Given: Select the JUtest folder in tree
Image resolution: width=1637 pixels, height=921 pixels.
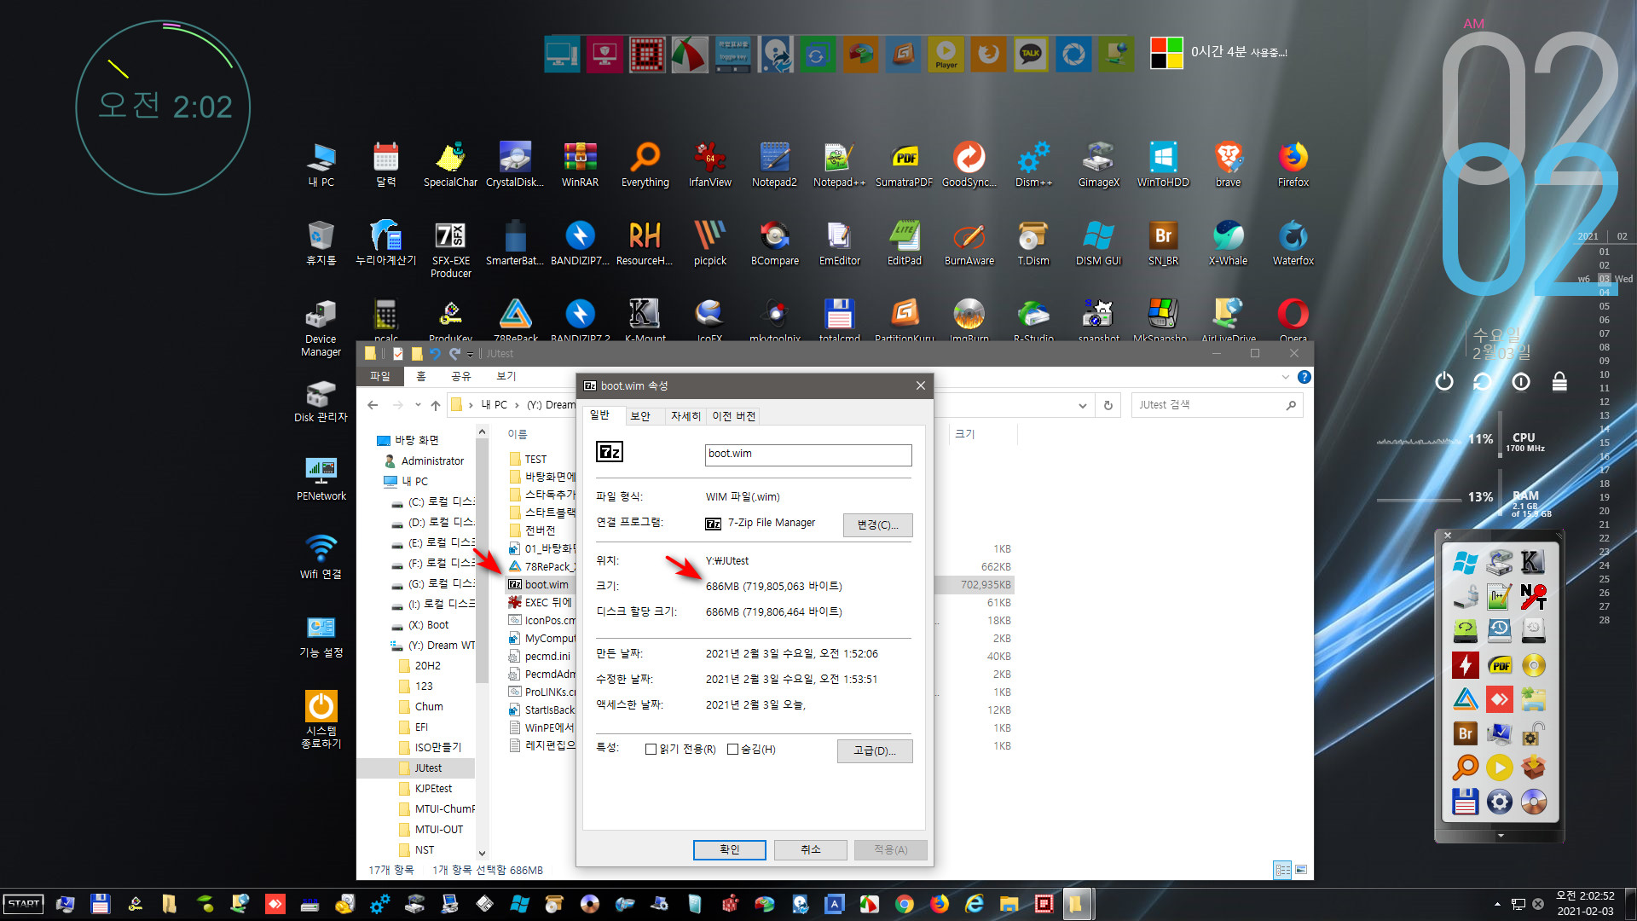Looking at the screenshot, I should 428,768.
